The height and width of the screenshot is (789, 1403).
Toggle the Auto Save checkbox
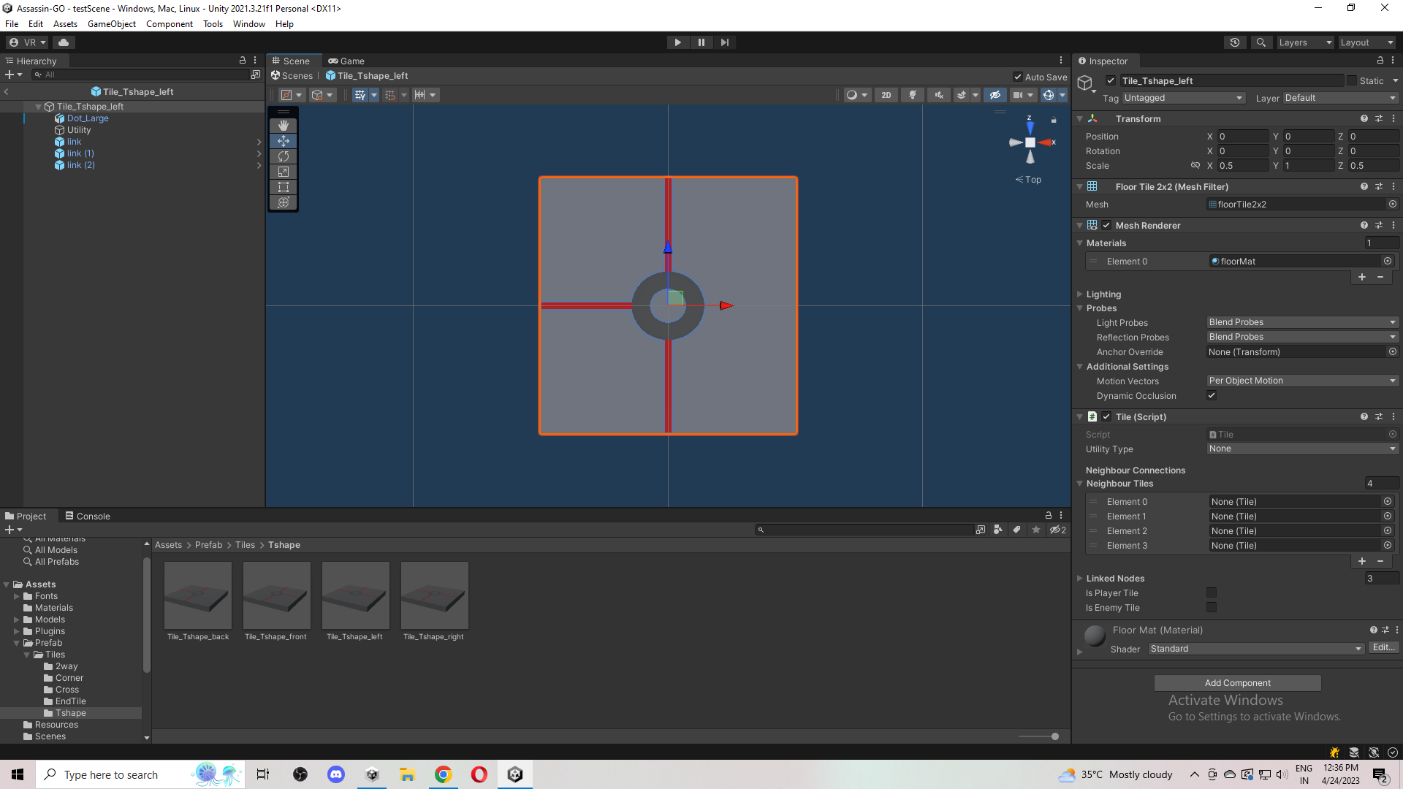click(1018, 77)
